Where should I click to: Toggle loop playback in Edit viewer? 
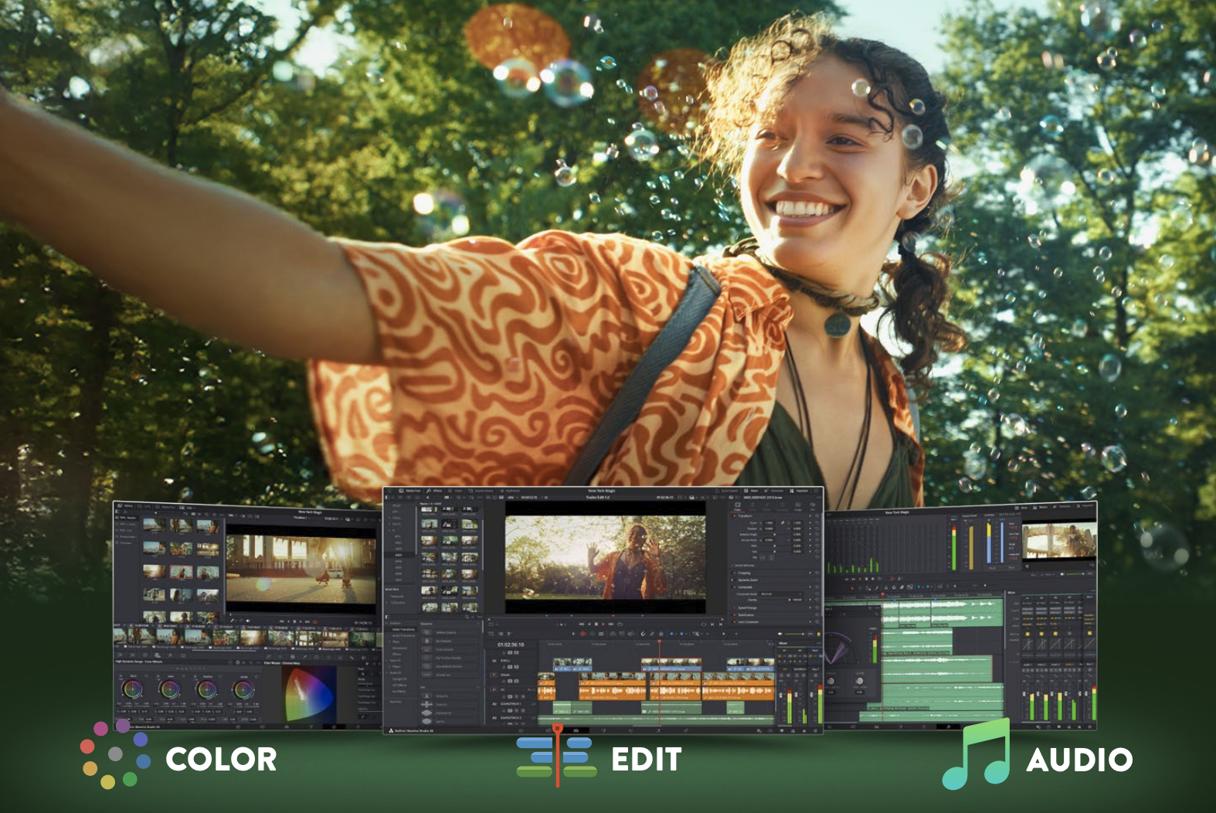(x=620, y=624)
